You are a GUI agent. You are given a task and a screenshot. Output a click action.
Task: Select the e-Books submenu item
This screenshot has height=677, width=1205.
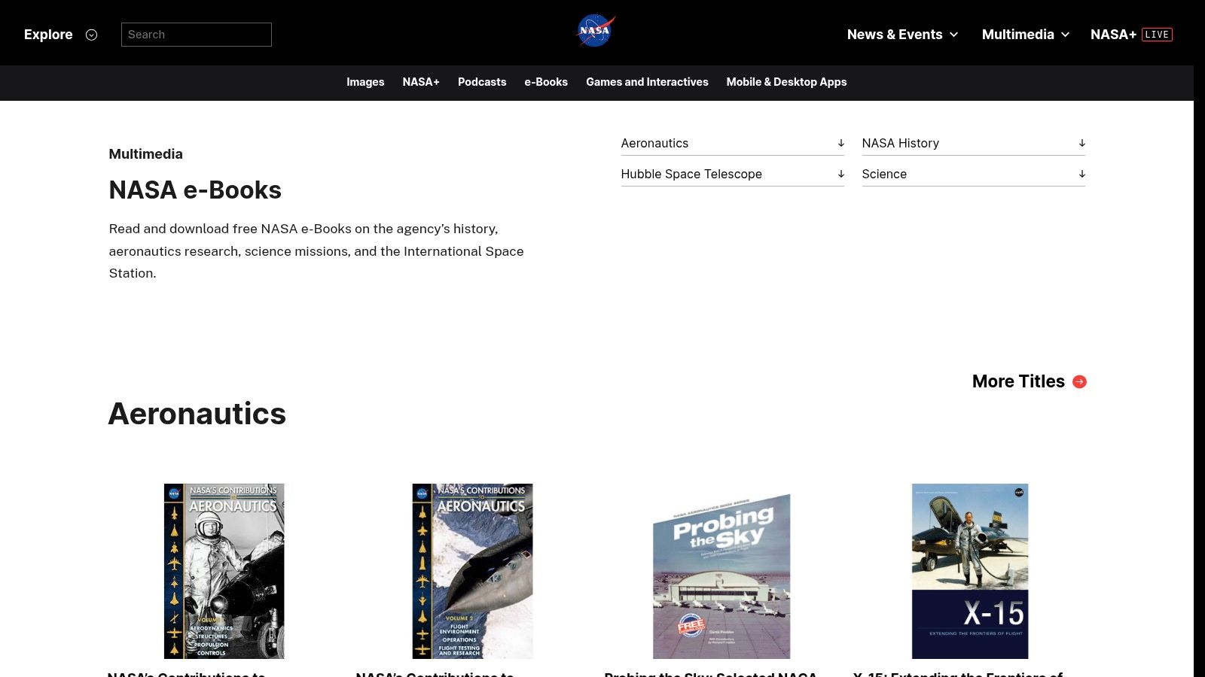[x=546, y=82]
